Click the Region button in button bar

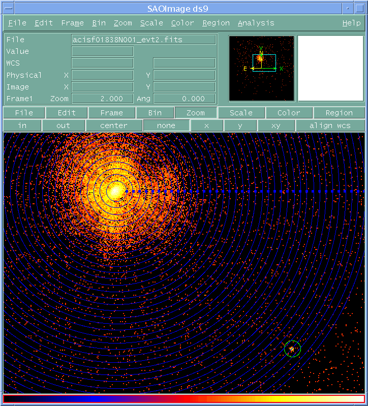(339, 113)
